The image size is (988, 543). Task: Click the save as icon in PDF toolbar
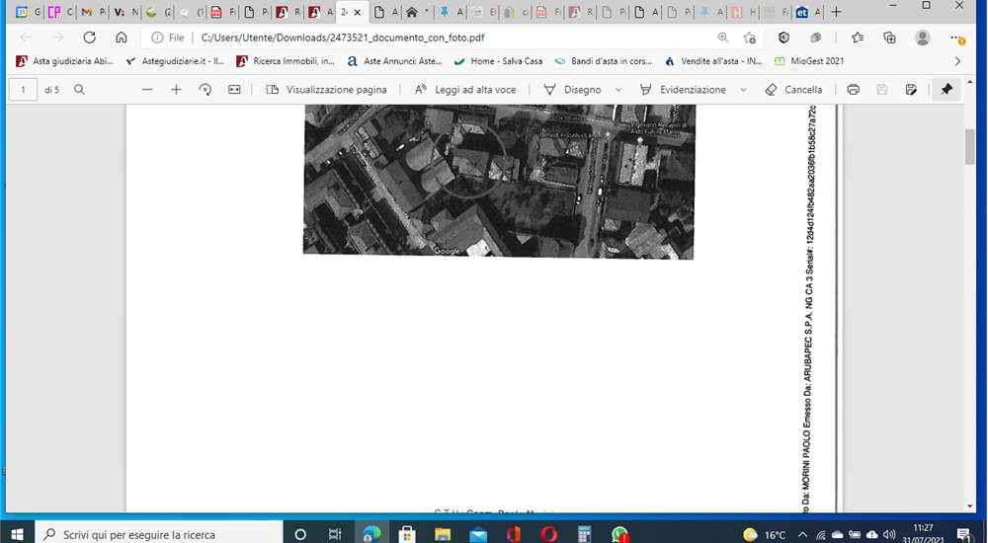pyautogui.click(x=911, y=90)
